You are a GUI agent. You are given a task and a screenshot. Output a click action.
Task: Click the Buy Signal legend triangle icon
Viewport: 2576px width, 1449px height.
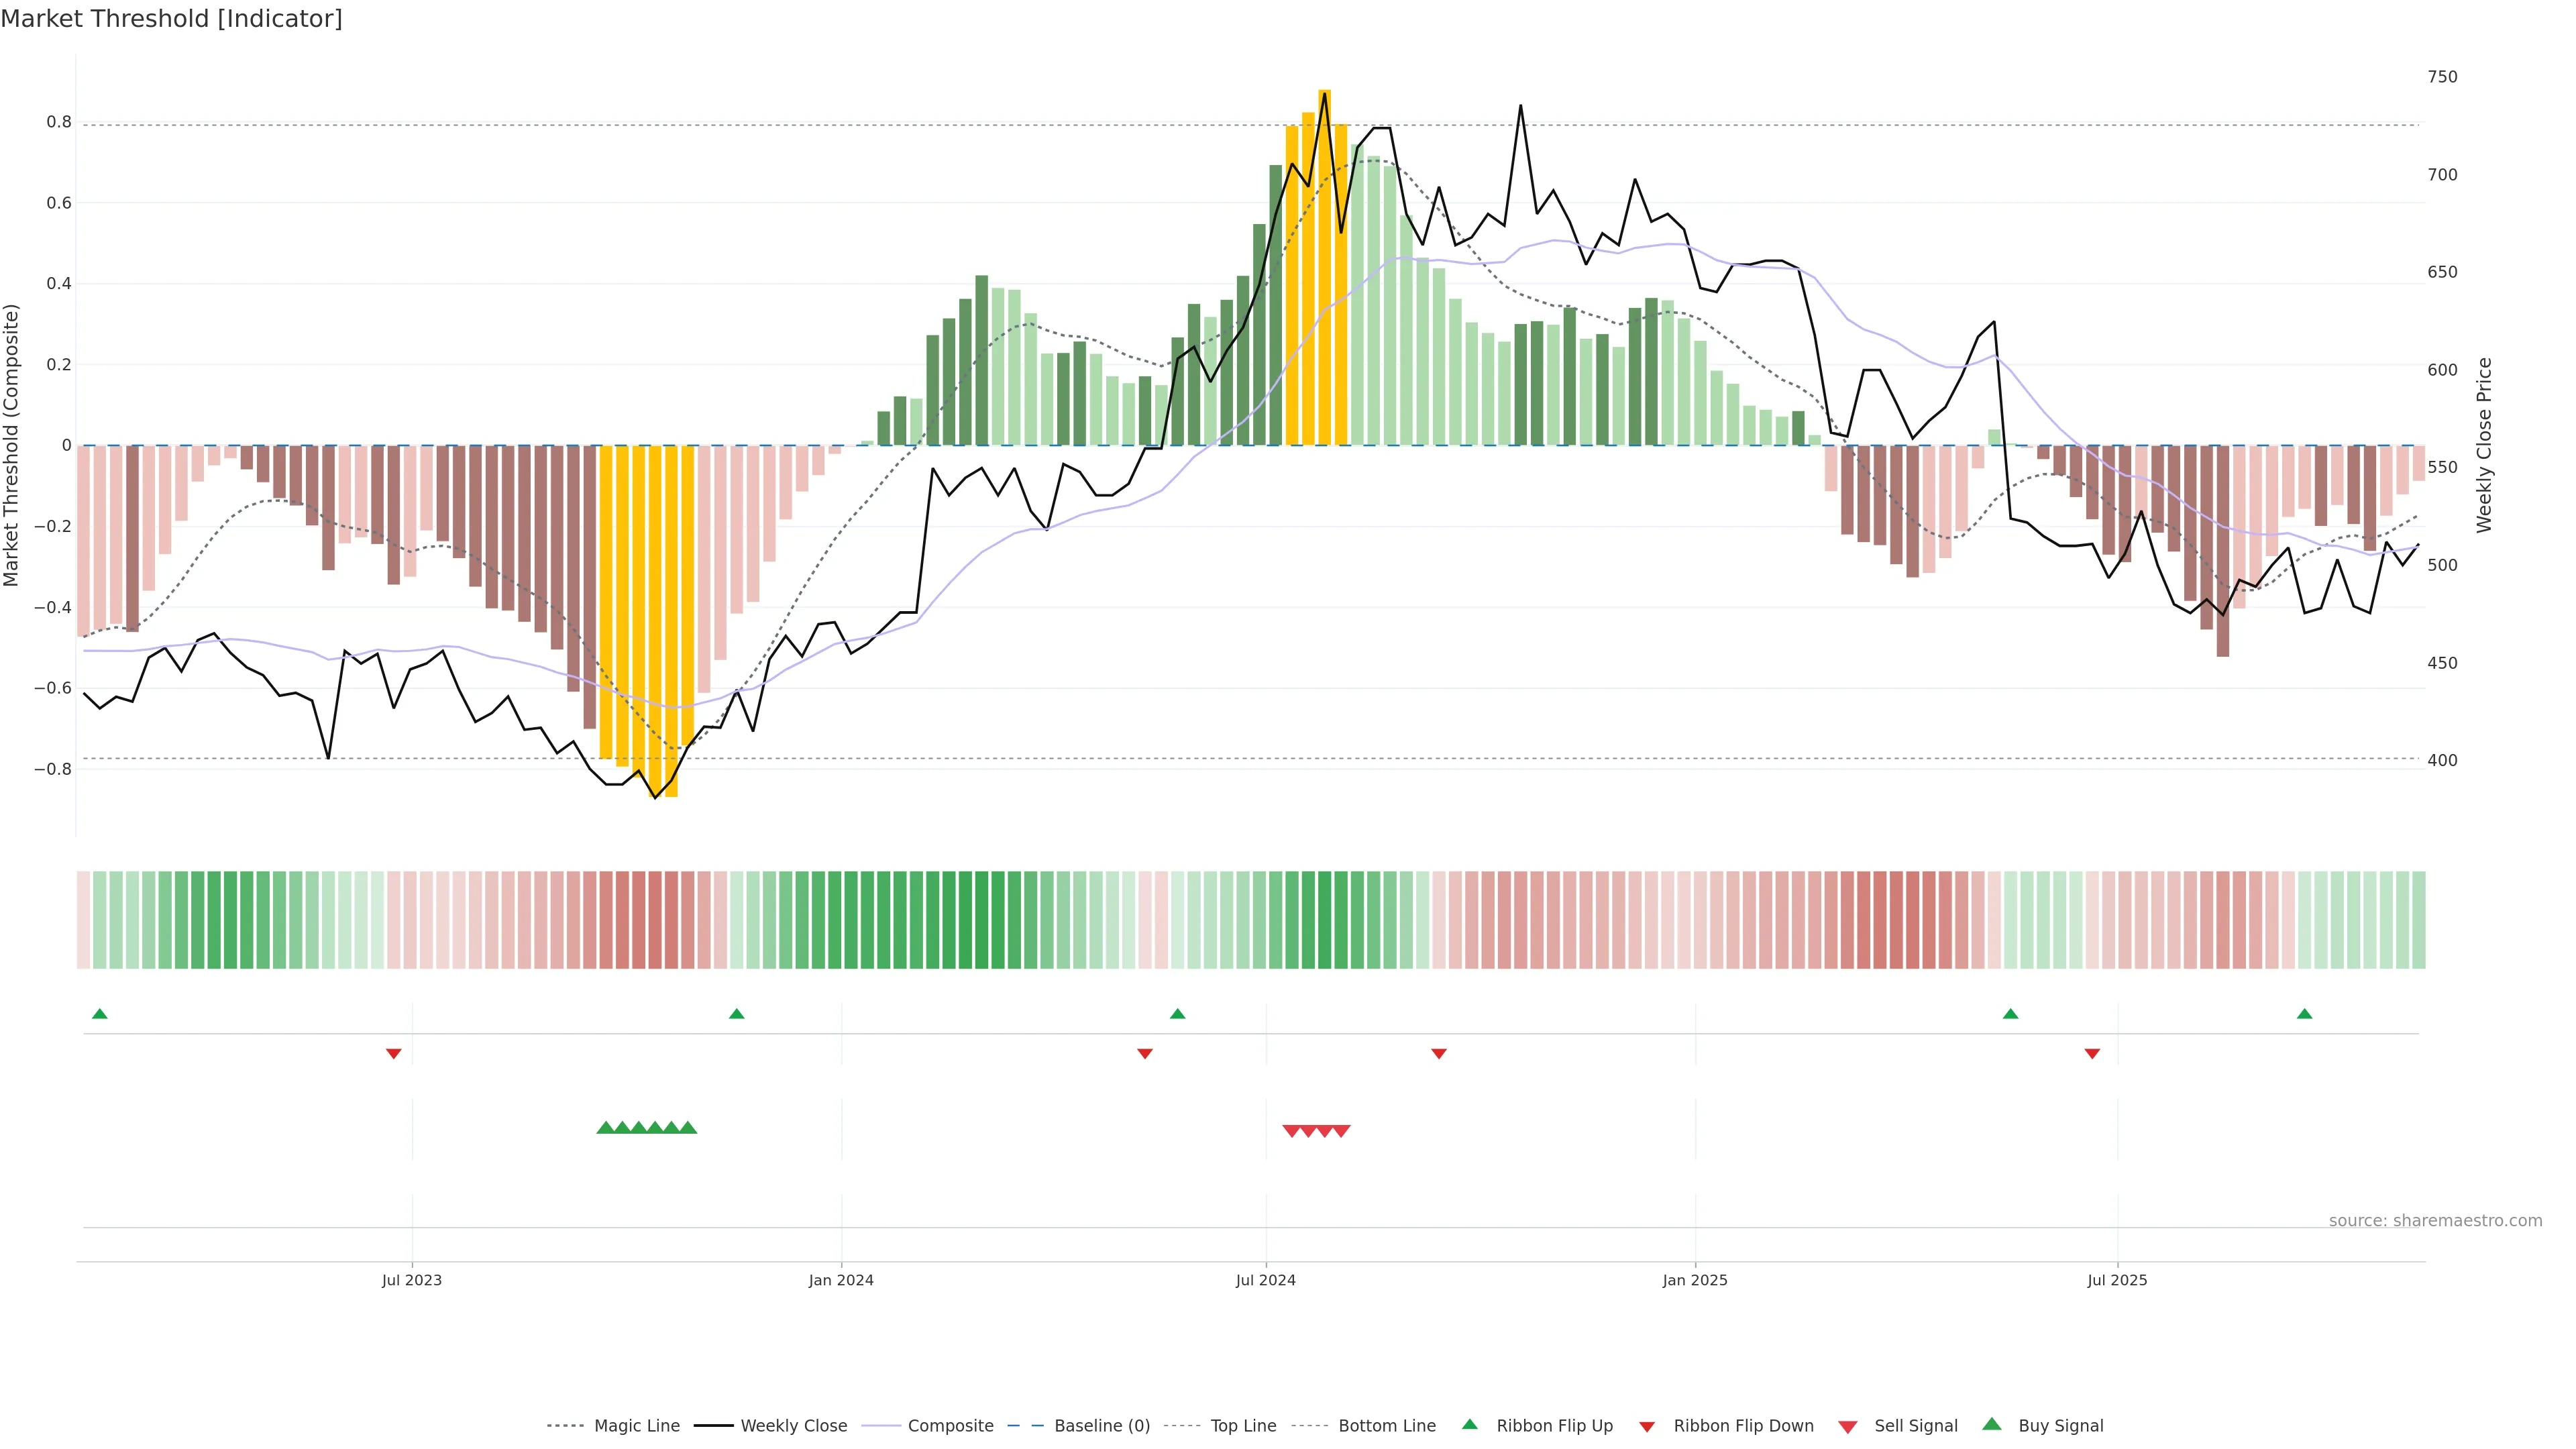(x=1991, y=1424)
